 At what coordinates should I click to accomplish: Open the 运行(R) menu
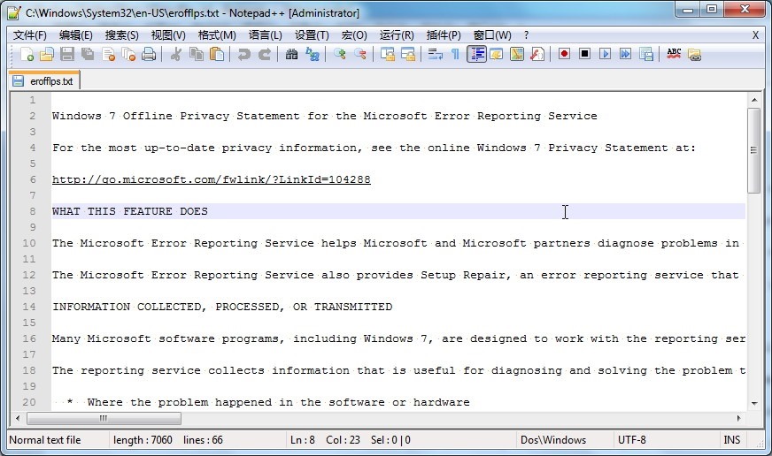click(397, 35)
